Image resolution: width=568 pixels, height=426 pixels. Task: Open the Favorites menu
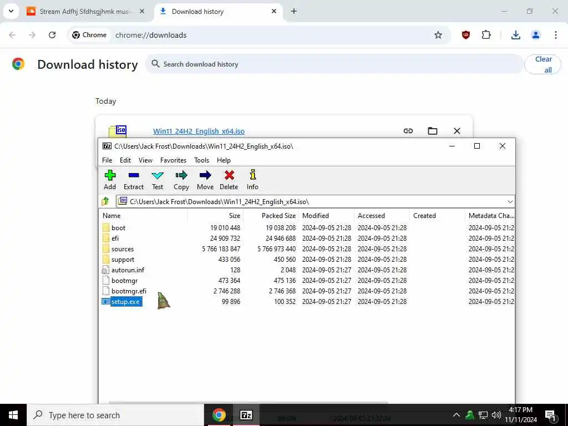click(x=173, y=160)
